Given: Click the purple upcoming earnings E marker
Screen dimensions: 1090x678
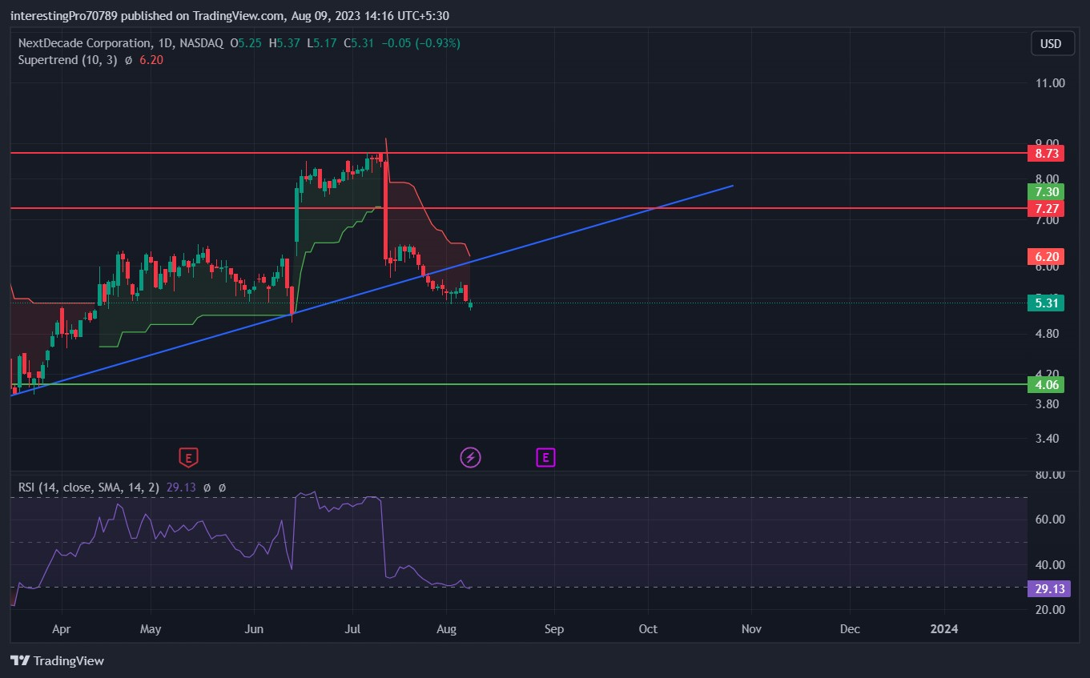Looking at the screenshot, I should (x=545, y=458).
